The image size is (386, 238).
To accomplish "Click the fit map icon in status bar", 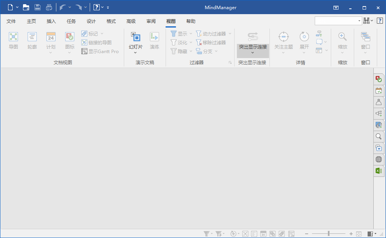I will tap(359, 234).
